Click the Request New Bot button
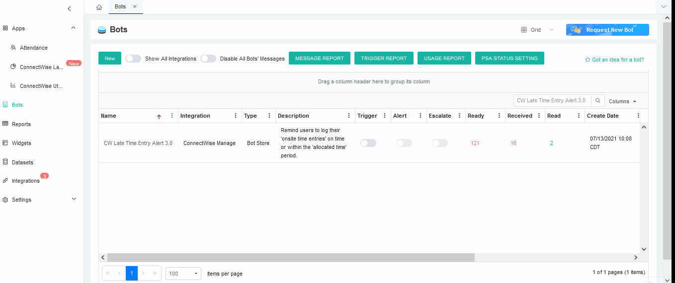 [607, 30]
